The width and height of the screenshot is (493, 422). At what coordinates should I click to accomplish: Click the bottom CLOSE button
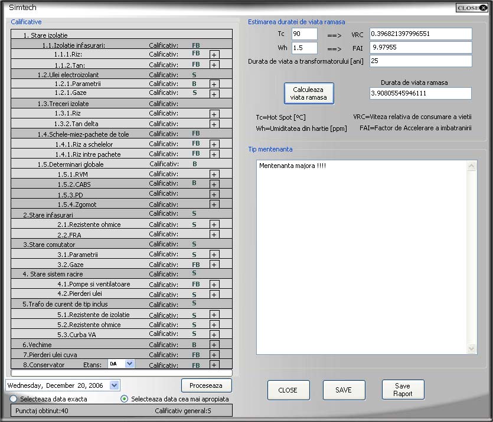tap(288, 390)
